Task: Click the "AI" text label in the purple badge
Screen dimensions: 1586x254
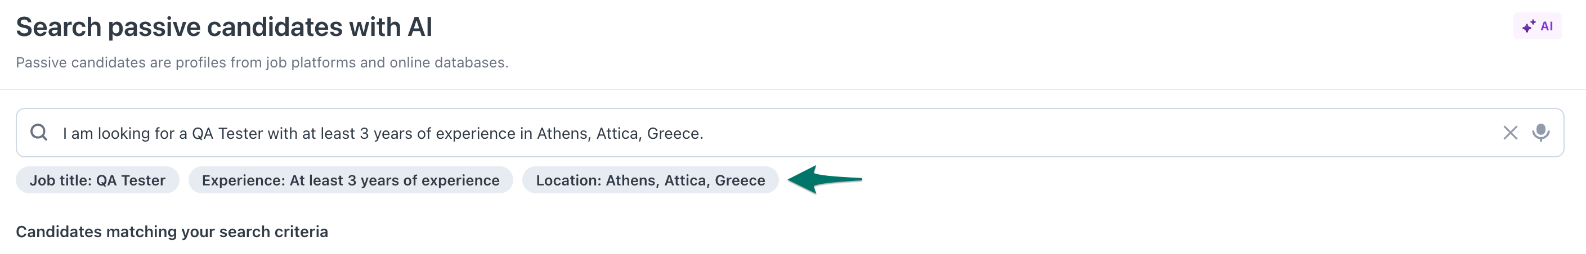Action: click(1547, 26)
